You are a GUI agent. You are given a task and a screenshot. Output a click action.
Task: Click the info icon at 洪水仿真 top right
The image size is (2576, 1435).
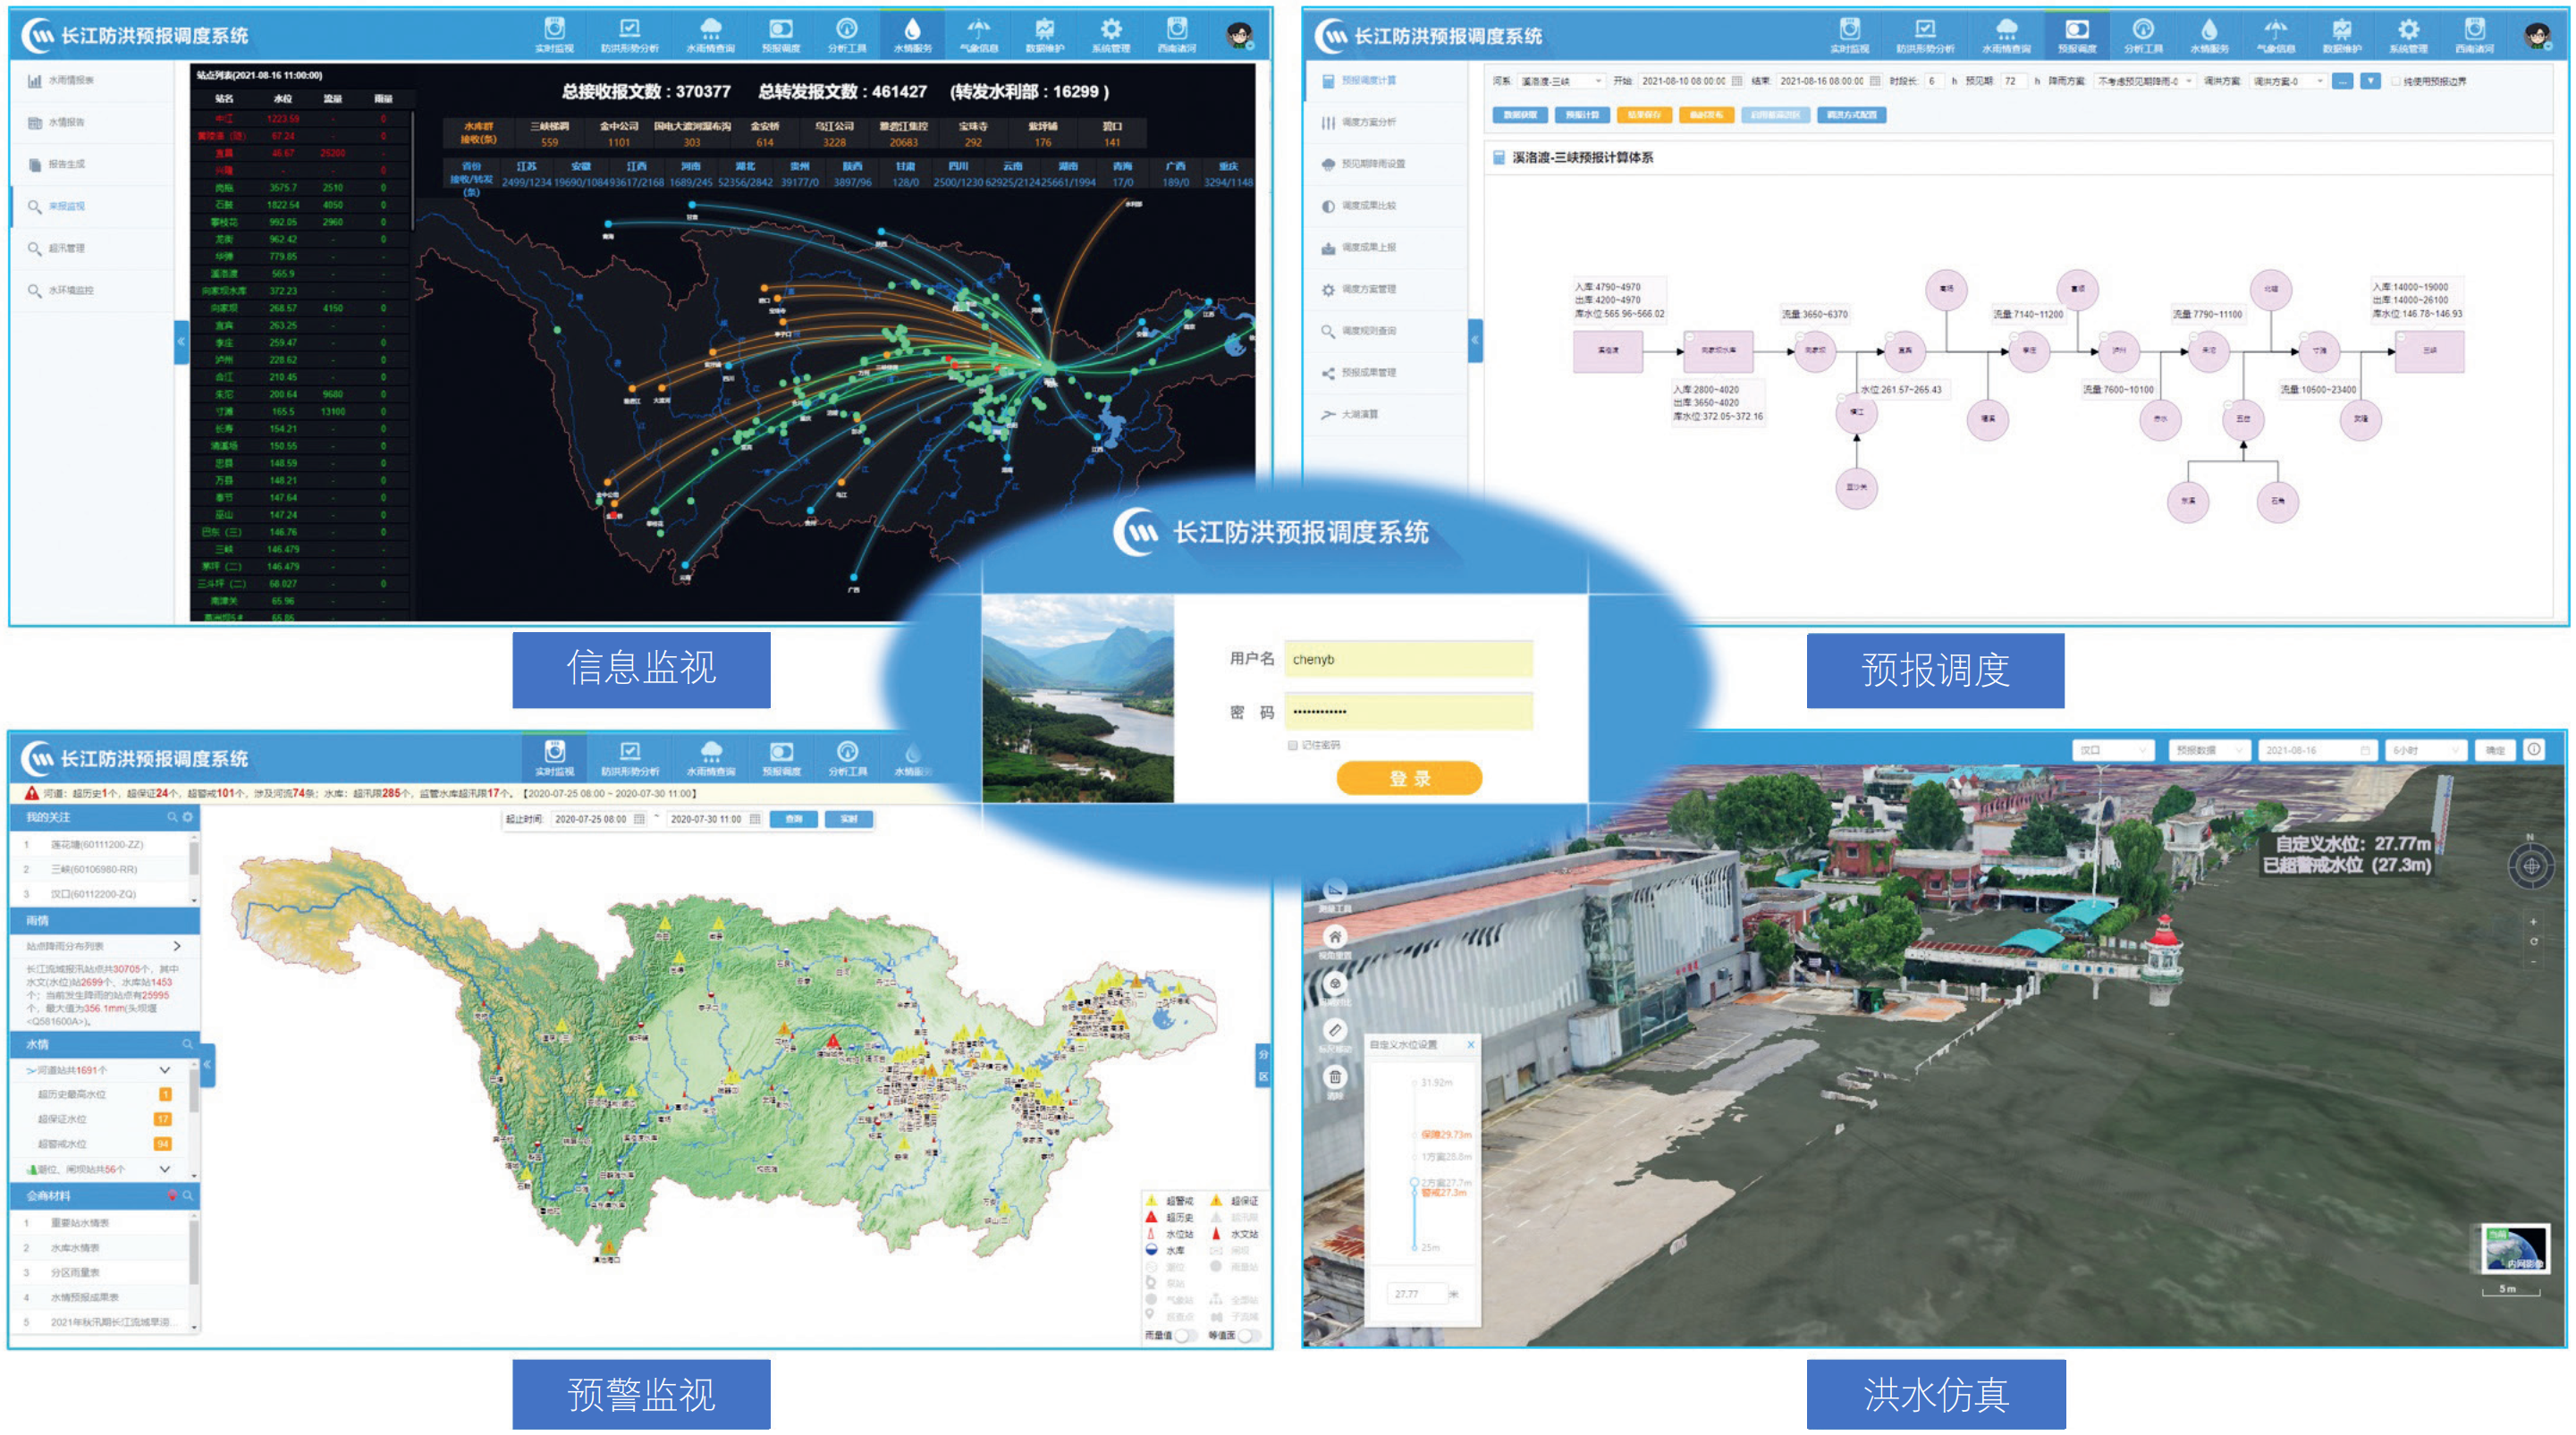click(x=2534, y=749)
